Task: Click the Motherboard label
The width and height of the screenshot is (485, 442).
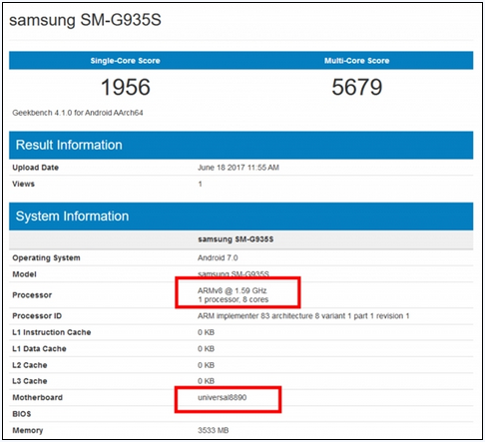Action: point(37,398)
